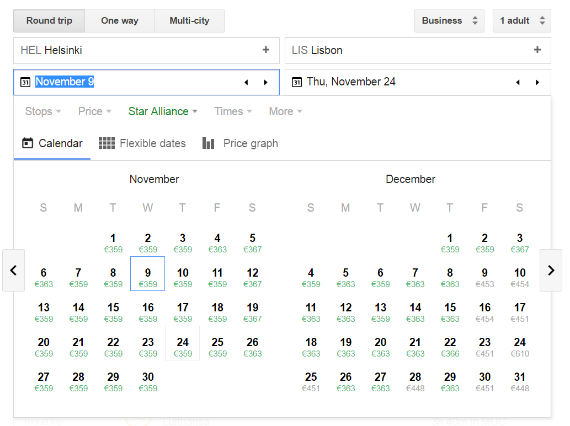Viewport: 570px width, 426px height.
Task: Pick November 16 in the calendar
Action: [x=148, y=312]
